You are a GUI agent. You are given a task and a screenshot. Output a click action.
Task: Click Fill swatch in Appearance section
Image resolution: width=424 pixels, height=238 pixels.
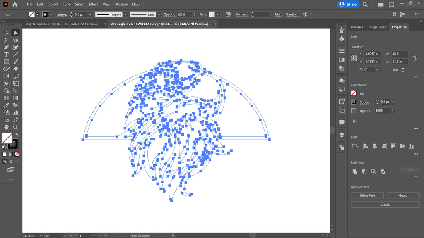click(354, 93)
